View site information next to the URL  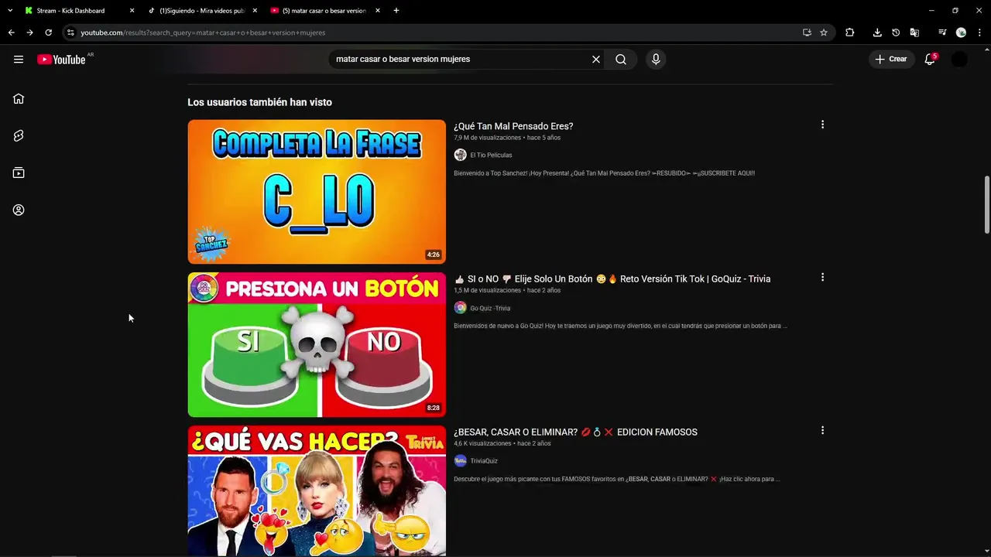point(70,32)
